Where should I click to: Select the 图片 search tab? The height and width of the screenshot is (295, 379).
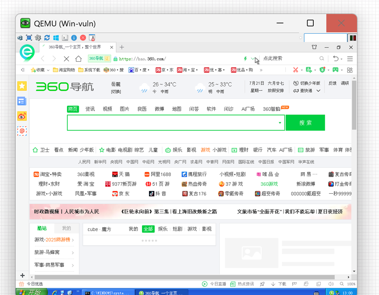124,109
